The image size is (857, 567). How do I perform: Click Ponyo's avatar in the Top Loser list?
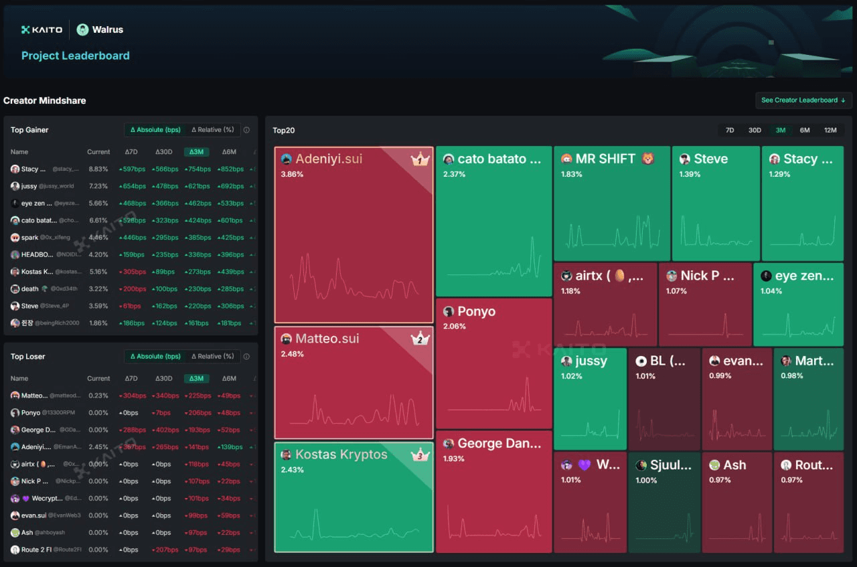(15, 413)
